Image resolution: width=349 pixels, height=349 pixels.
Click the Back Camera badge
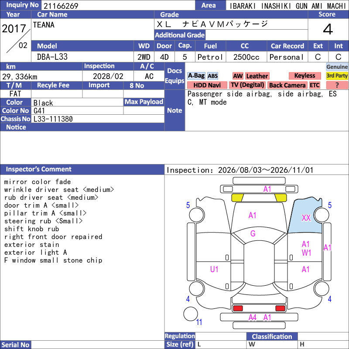(287, 85)
